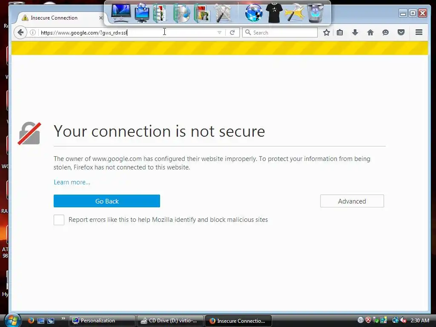
Task: Enable Report errors to Mozilla checkbox
Action: point(59,220)
